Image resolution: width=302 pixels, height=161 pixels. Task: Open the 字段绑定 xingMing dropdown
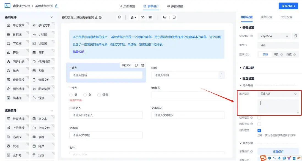[x=274, y=36]
